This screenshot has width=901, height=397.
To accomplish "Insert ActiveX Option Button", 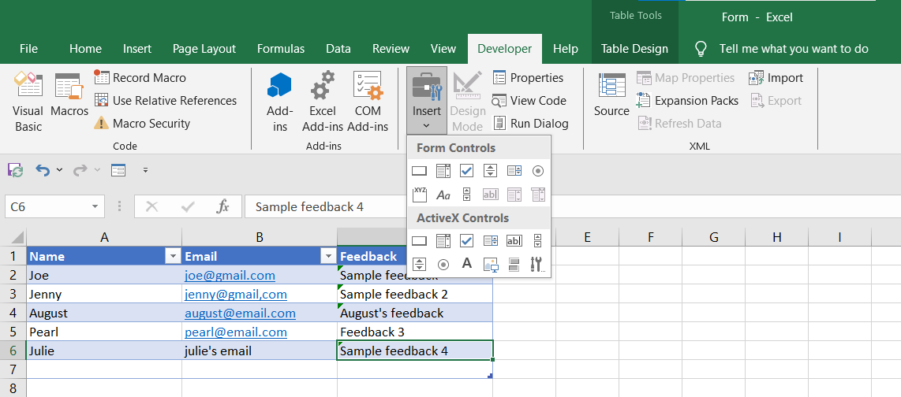I will 443,264.
